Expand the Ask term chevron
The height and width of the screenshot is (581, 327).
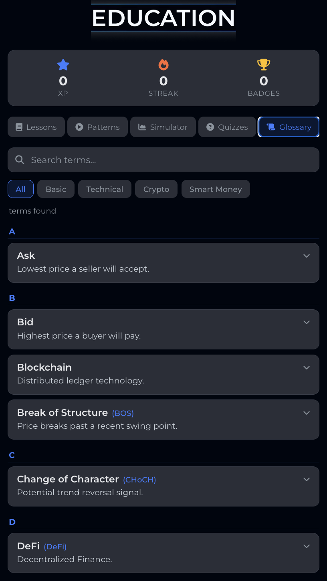(x=307, y=256)
